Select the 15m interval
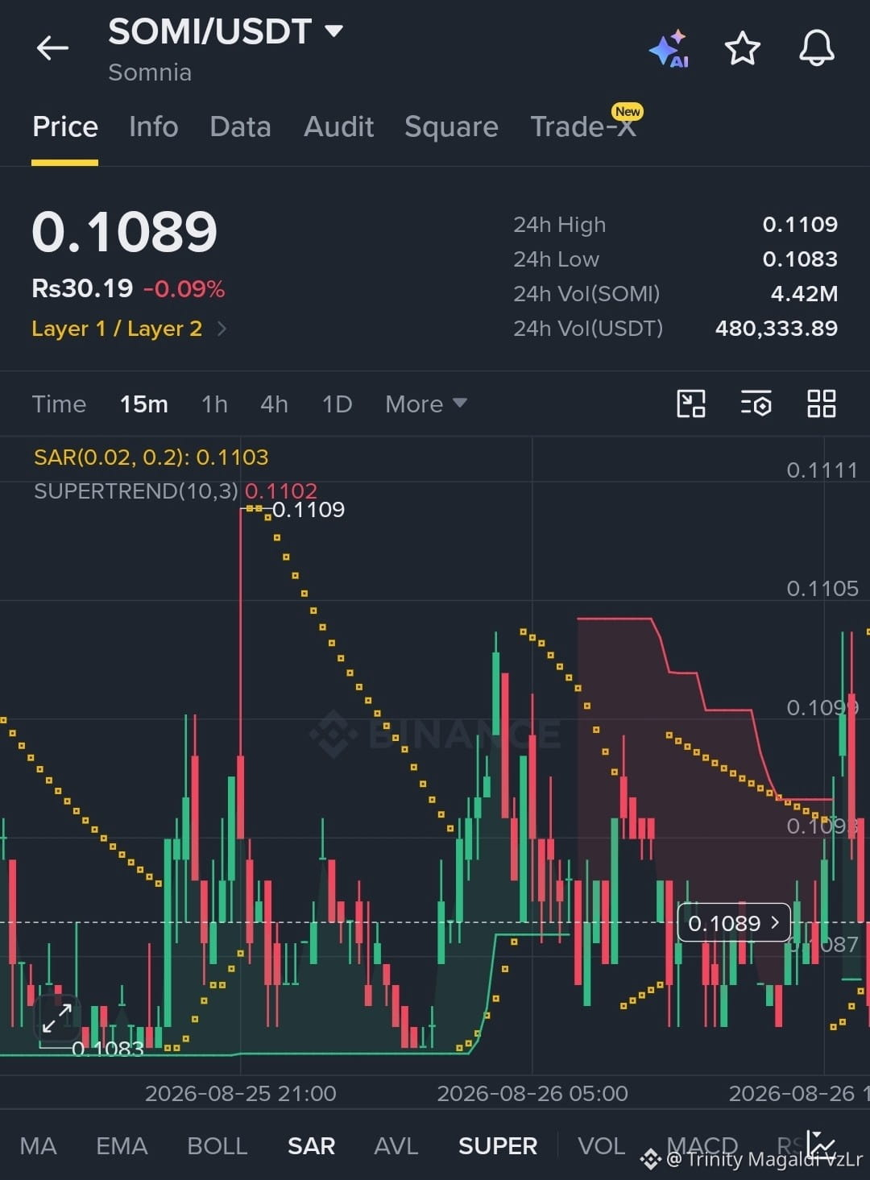Image resolution: width=870 pixels, height=1180 pixels. tap(144, 404)
